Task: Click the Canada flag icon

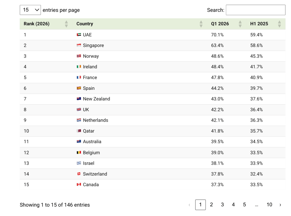Action: click(79, 184)
